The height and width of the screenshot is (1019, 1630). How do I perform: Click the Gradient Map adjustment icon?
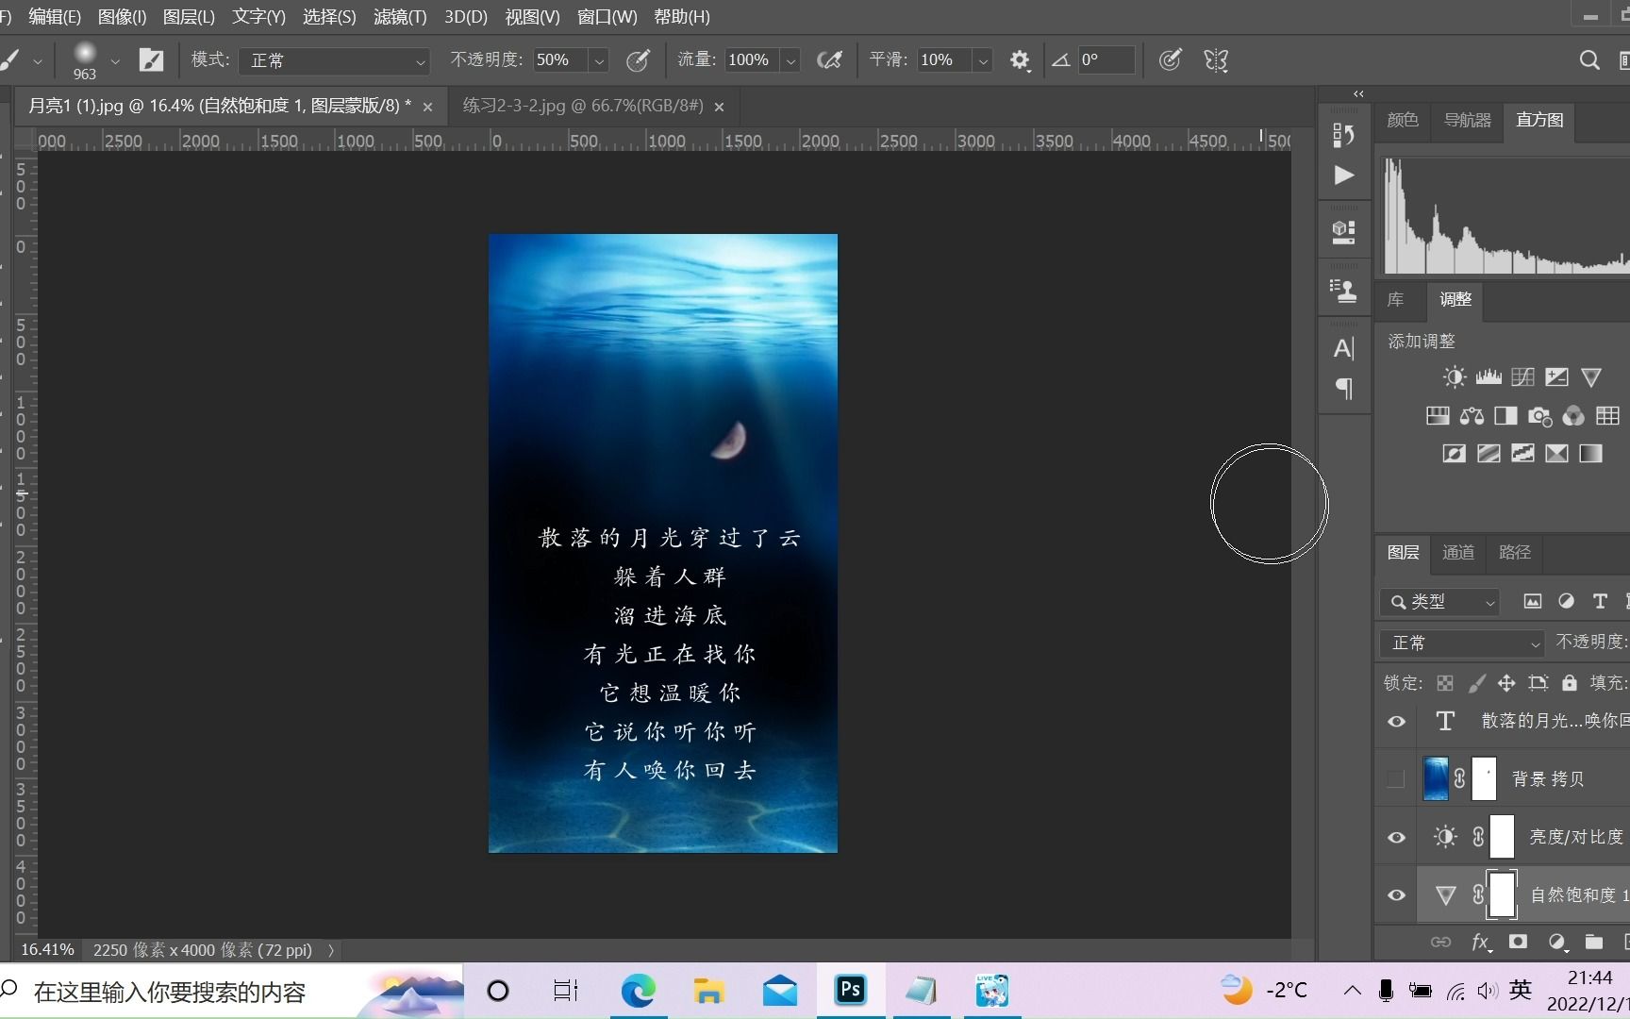click(x=1590, y=454)
